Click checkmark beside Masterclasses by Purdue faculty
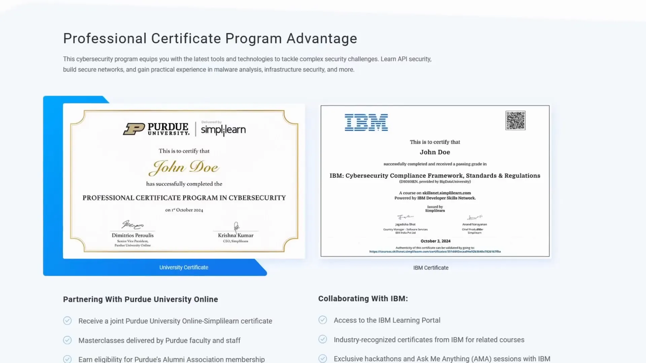Screen dimensions: 646x363 67,340
